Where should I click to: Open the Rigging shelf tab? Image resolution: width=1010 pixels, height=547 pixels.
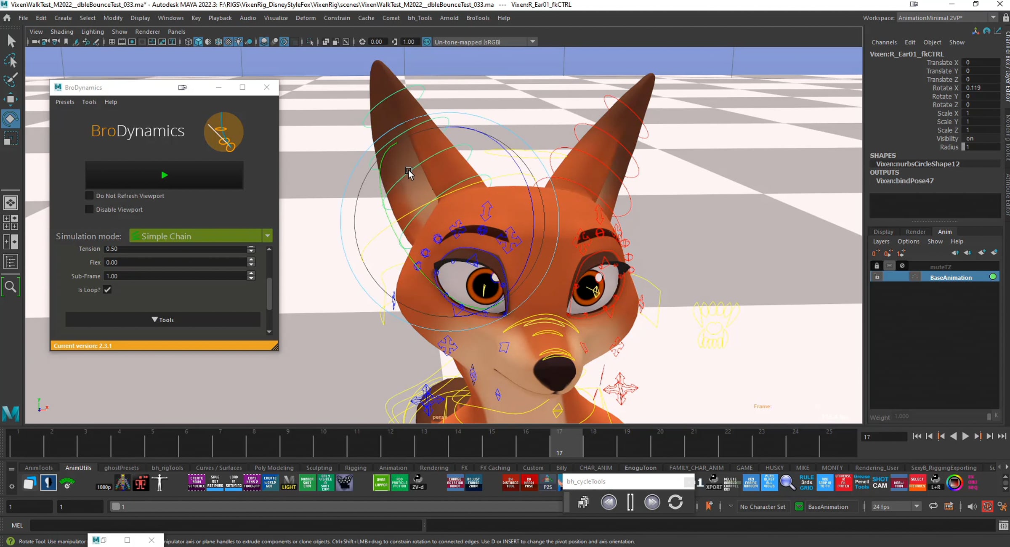[x=355, y=467]
